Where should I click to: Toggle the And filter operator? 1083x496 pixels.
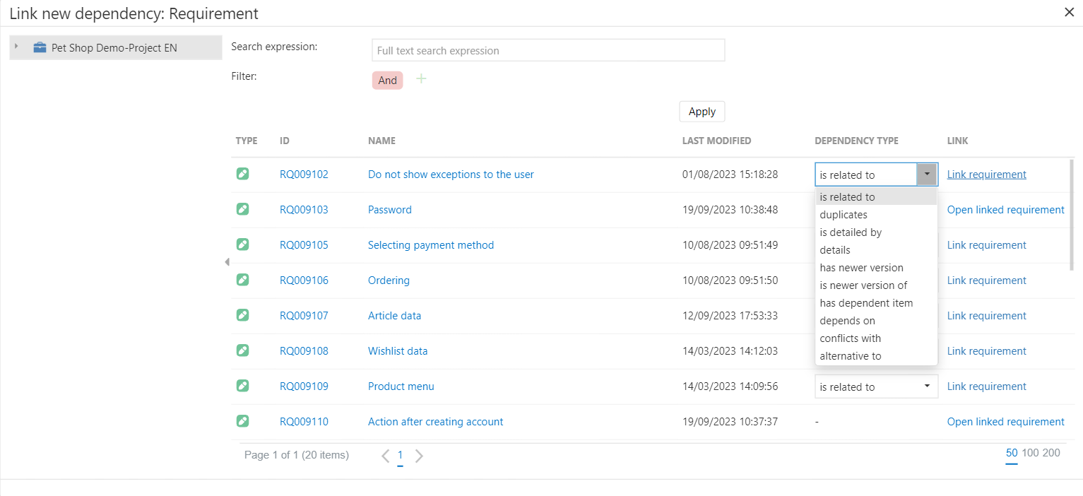(387, 81)
